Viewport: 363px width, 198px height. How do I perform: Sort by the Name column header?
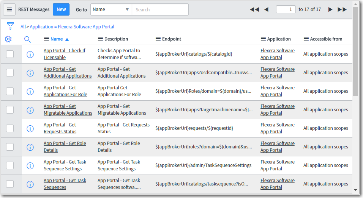pyautogui.click(x=57, y=39)
